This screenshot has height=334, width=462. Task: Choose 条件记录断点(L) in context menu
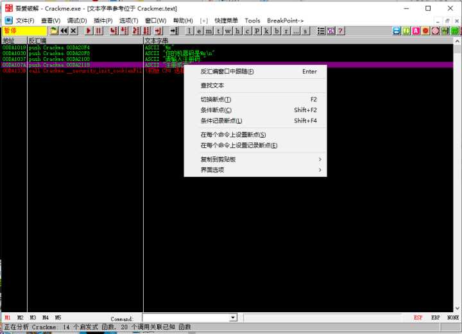coord(255,121)
